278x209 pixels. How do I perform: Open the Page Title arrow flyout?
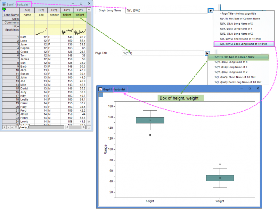coord(207,53)
